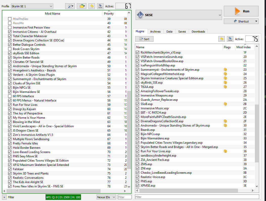Click plugin list vertical scrollbar thumb

tap(257, 133)
